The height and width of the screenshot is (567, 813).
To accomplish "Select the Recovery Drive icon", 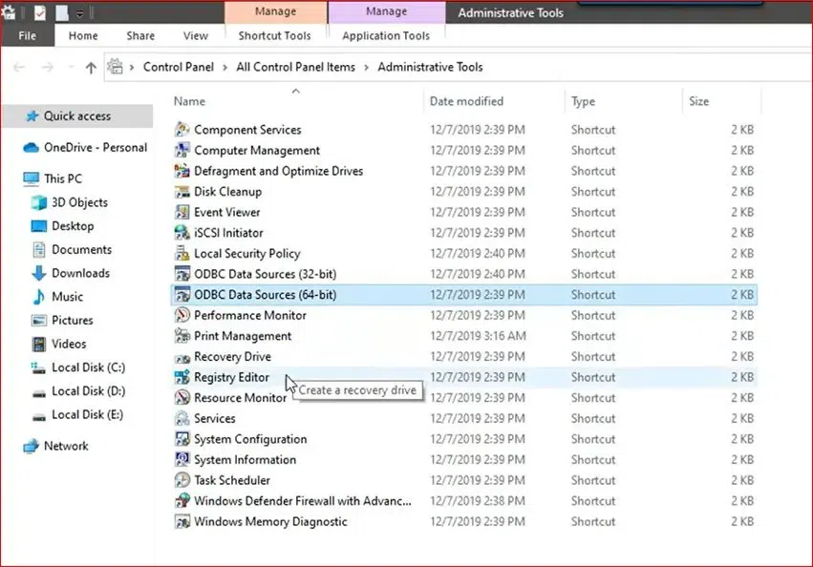I will pos(182,358).
